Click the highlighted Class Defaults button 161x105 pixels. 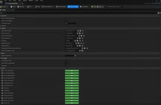(x=73, y=7)
